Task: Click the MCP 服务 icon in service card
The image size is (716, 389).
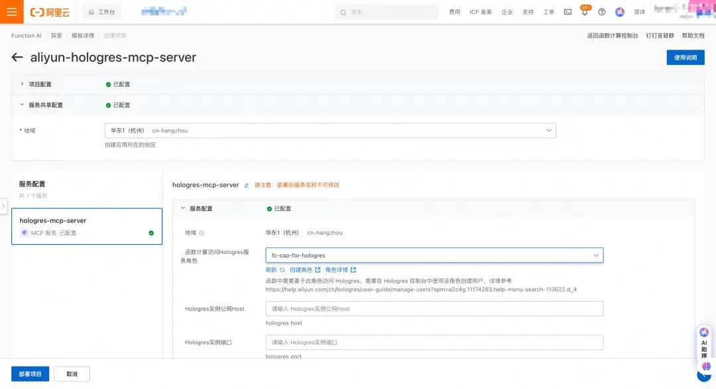Action: 25,233
